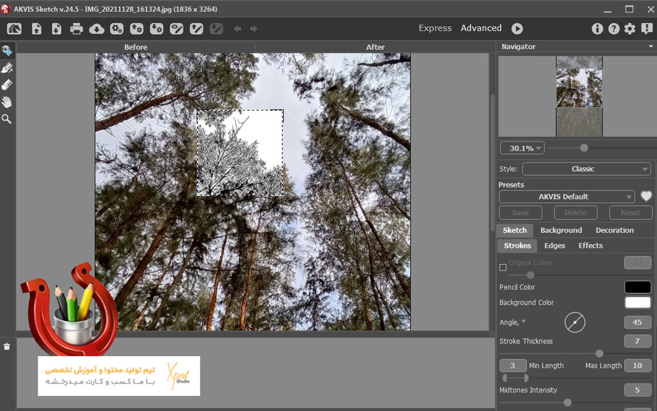The image size is (657, 411).
Task: Select the Hand tool
Action: point(7,102)
